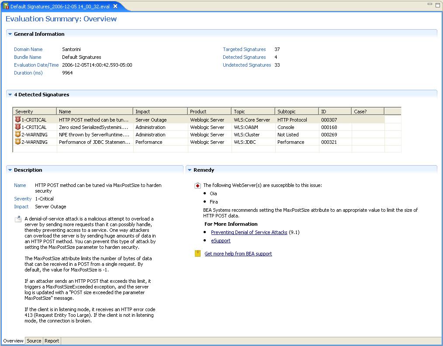The width and height of the screenshot is (443, 346).
Task: Open Preventing Denial of Service Attacks link
Action: [x=249, y=232]
